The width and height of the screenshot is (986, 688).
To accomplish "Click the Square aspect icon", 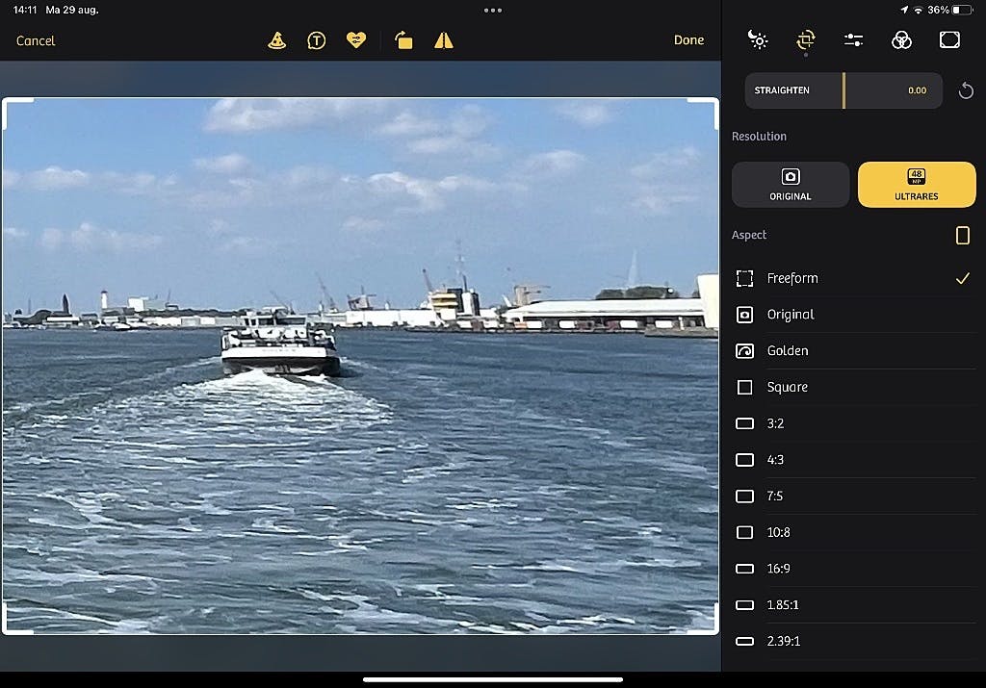I will [x=744, y=387].
